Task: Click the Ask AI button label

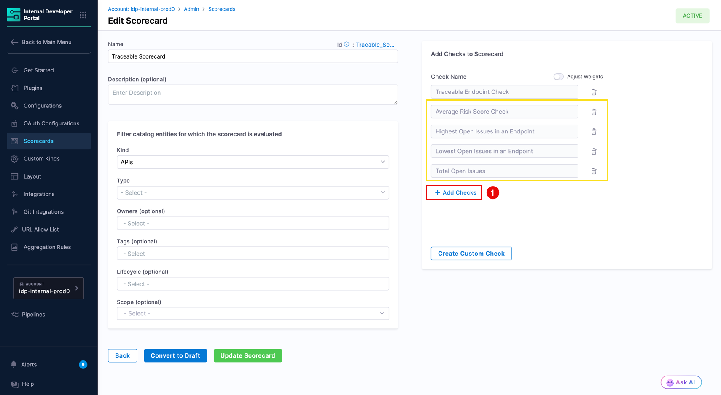Action: click(x=686, y=382)
